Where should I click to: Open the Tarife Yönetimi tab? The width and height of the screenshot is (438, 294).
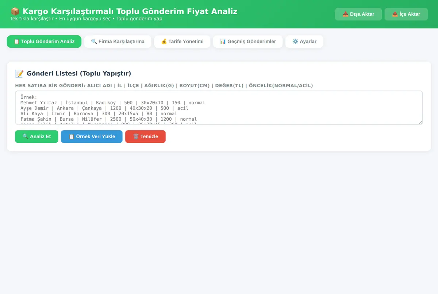coord(182,42)
